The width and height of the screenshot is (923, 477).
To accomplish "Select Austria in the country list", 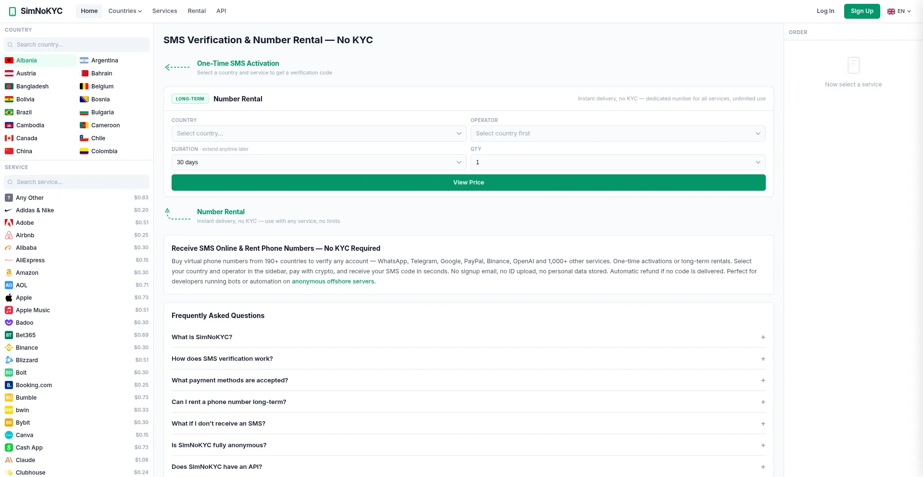I will click(39, 73).
